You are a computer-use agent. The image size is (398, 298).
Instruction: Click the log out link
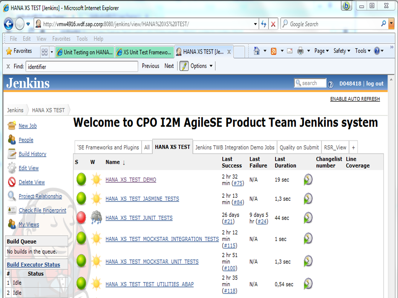click(374, 83)
